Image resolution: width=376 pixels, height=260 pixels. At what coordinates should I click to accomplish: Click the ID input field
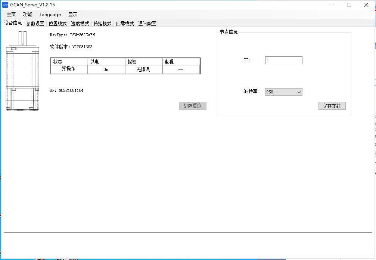[x=283, y=60]
